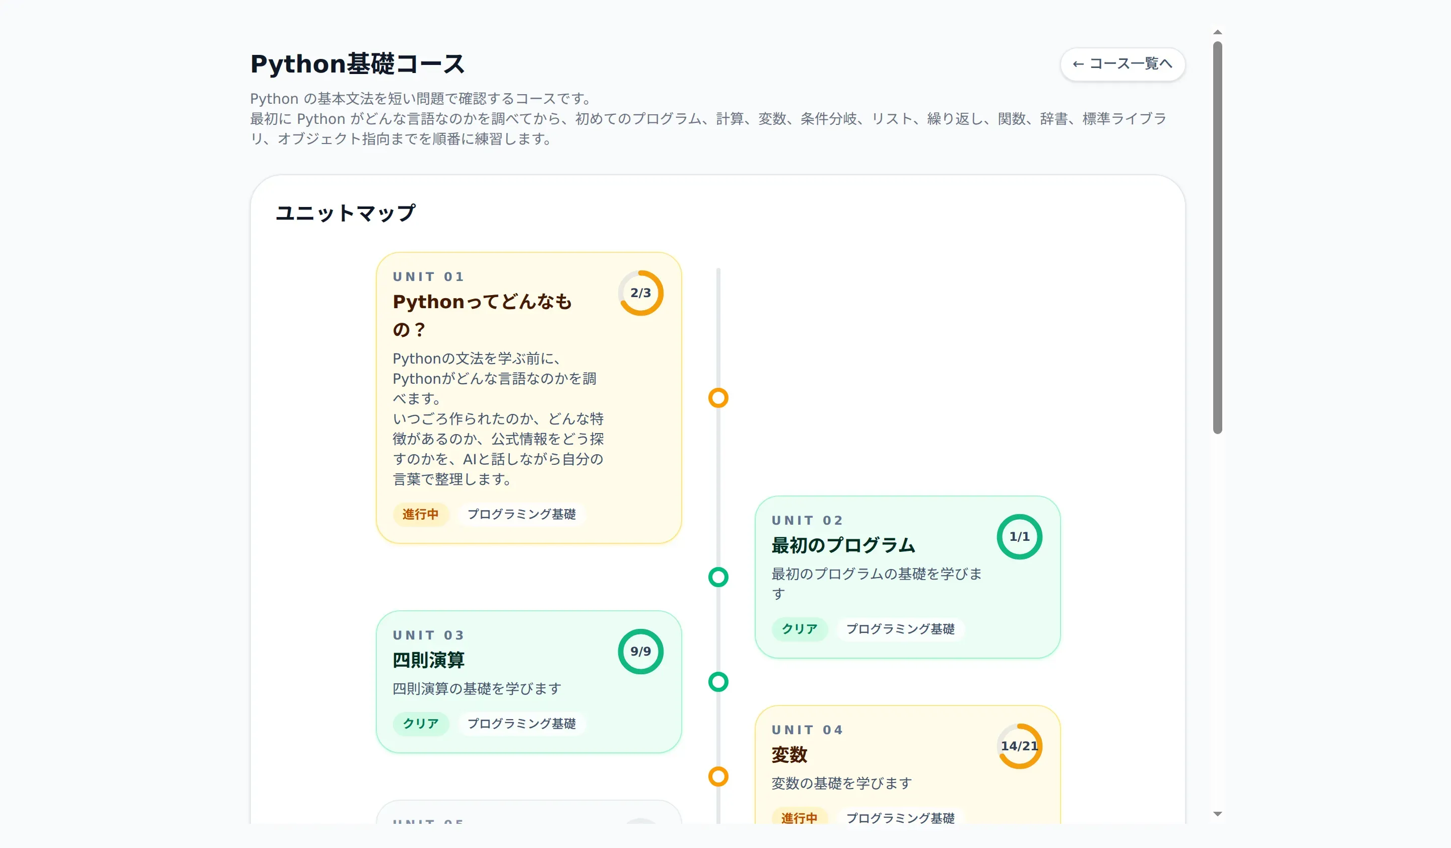Click the UNIT 02 label text
This screenshot has width=1451, height=848.
pos(807,520)
